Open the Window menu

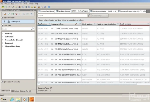point(31,4)
